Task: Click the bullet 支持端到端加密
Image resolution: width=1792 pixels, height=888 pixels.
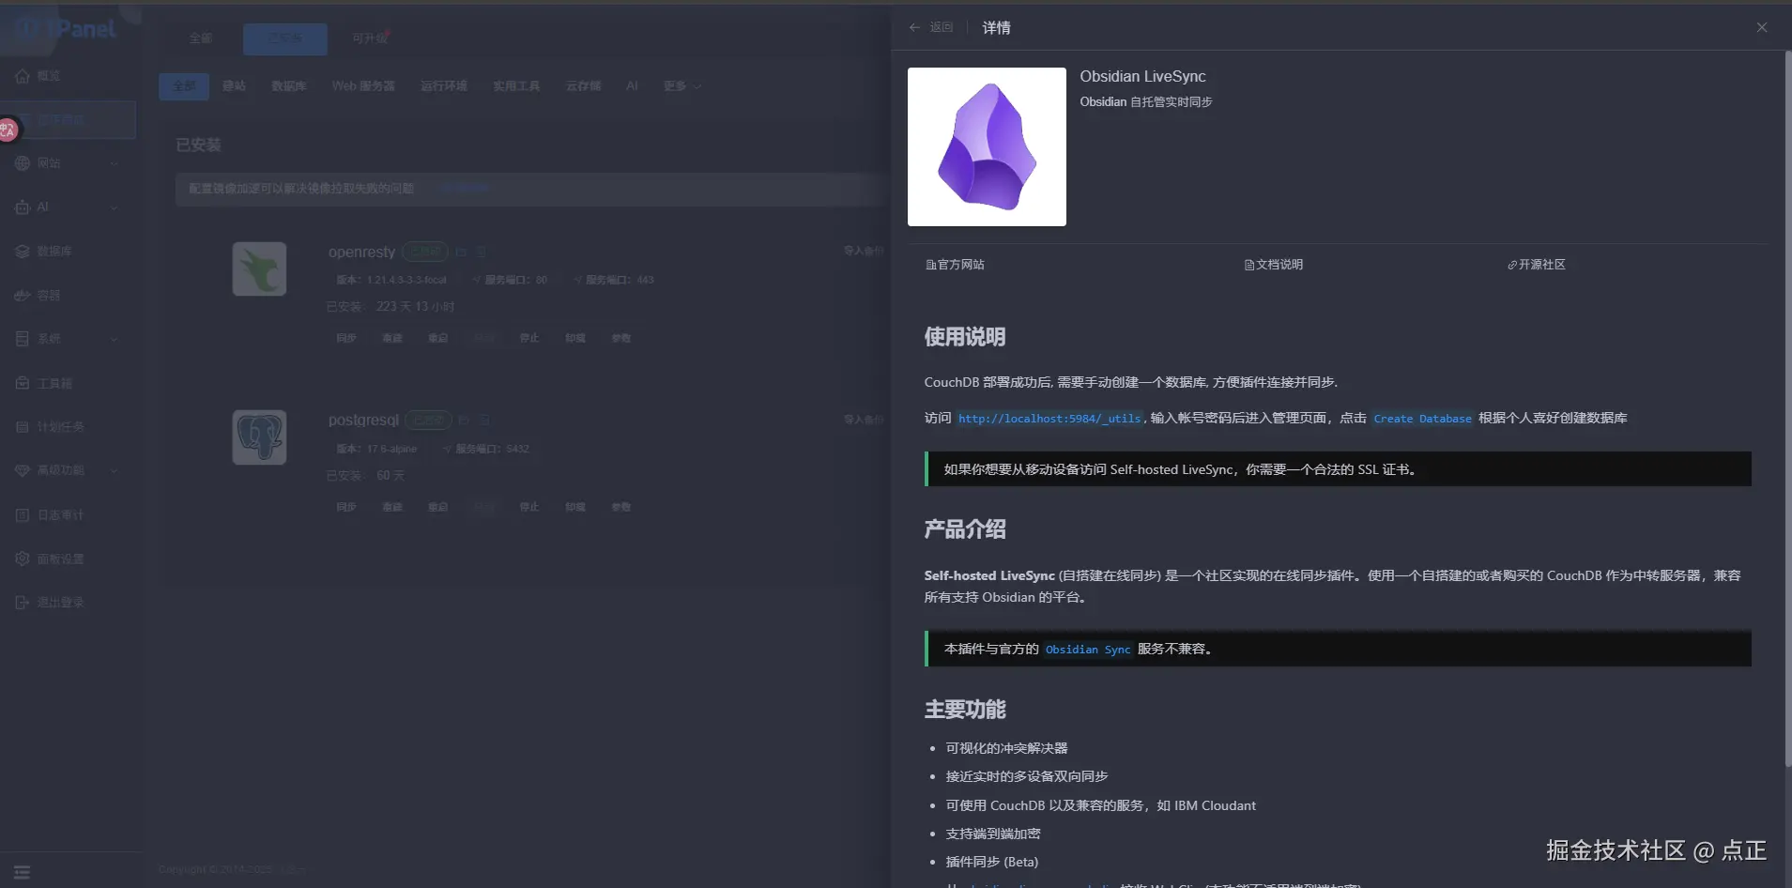Action: click(x=993, y=834)
